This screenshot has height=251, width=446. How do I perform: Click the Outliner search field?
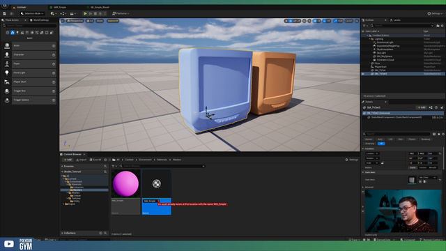403,26
